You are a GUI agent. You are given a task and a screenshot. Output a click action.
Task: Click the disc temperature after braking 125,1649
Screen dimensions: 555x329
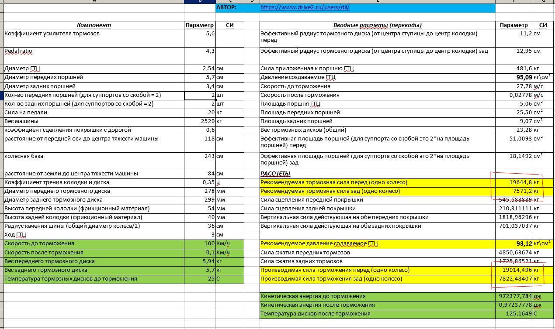click(514, 314)
